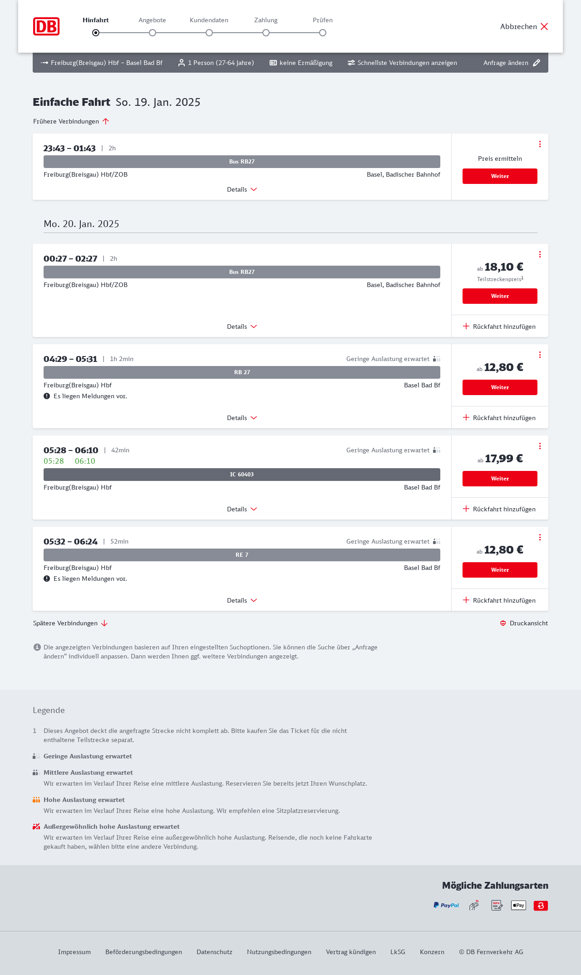Expand Details for the RB 27 train connection
The height and width of the screenshot is (975, 581).
pos(242,418)
